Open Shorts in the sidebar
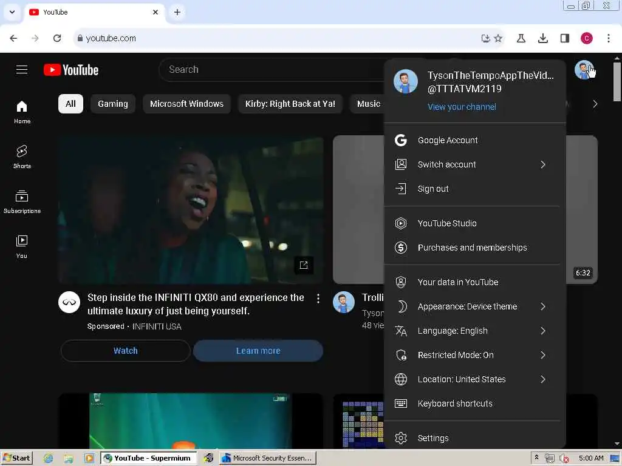This screenshot has height=466, width=622. coord(22,157)
